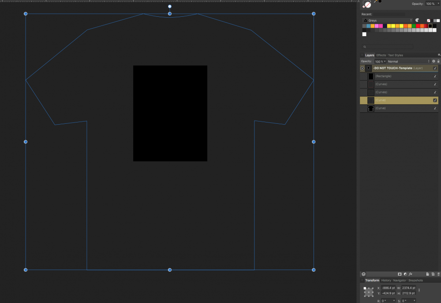
Task: Open the History tab
Action: (385, 281)
